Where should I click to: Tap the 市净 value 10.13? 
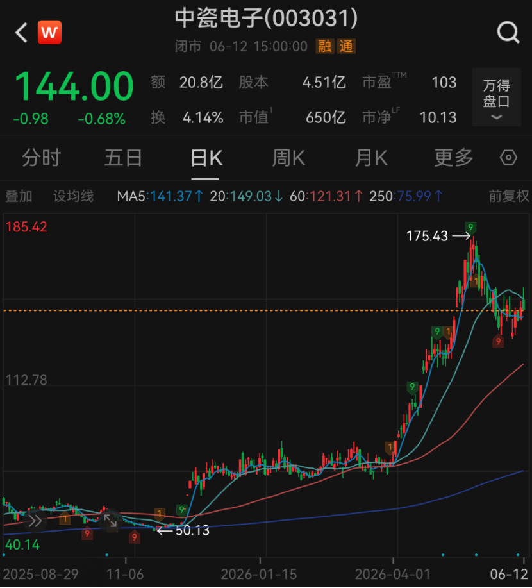[438, 118]
